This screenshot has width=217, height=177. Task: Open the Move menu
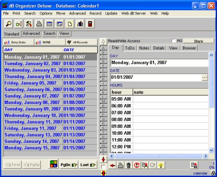(x=61, y=13)
